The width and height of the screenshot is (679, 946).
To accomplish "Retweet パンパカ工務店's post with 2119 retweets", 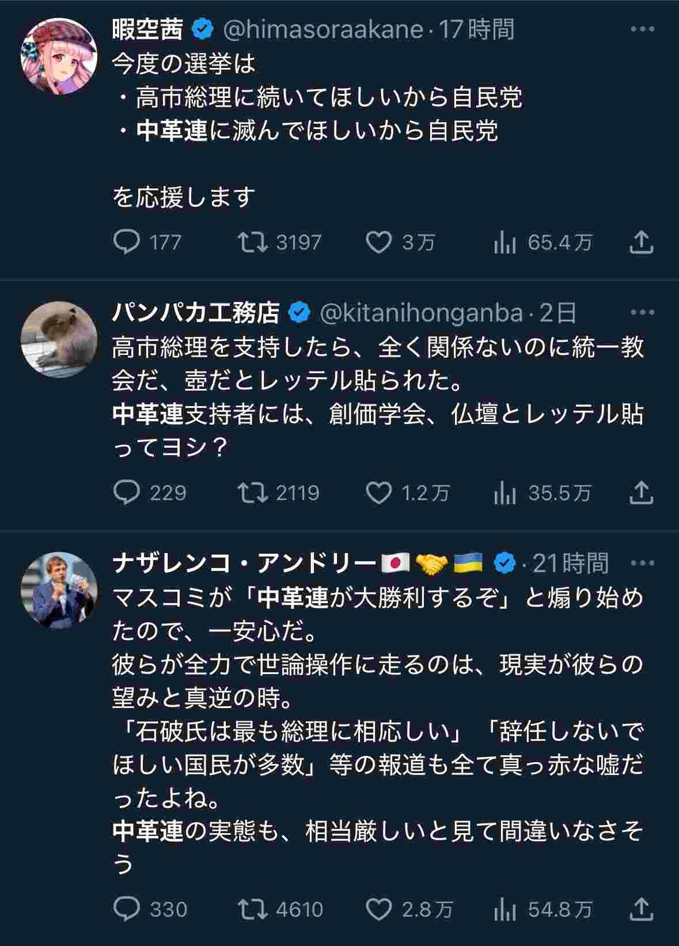I will (253, 493).
